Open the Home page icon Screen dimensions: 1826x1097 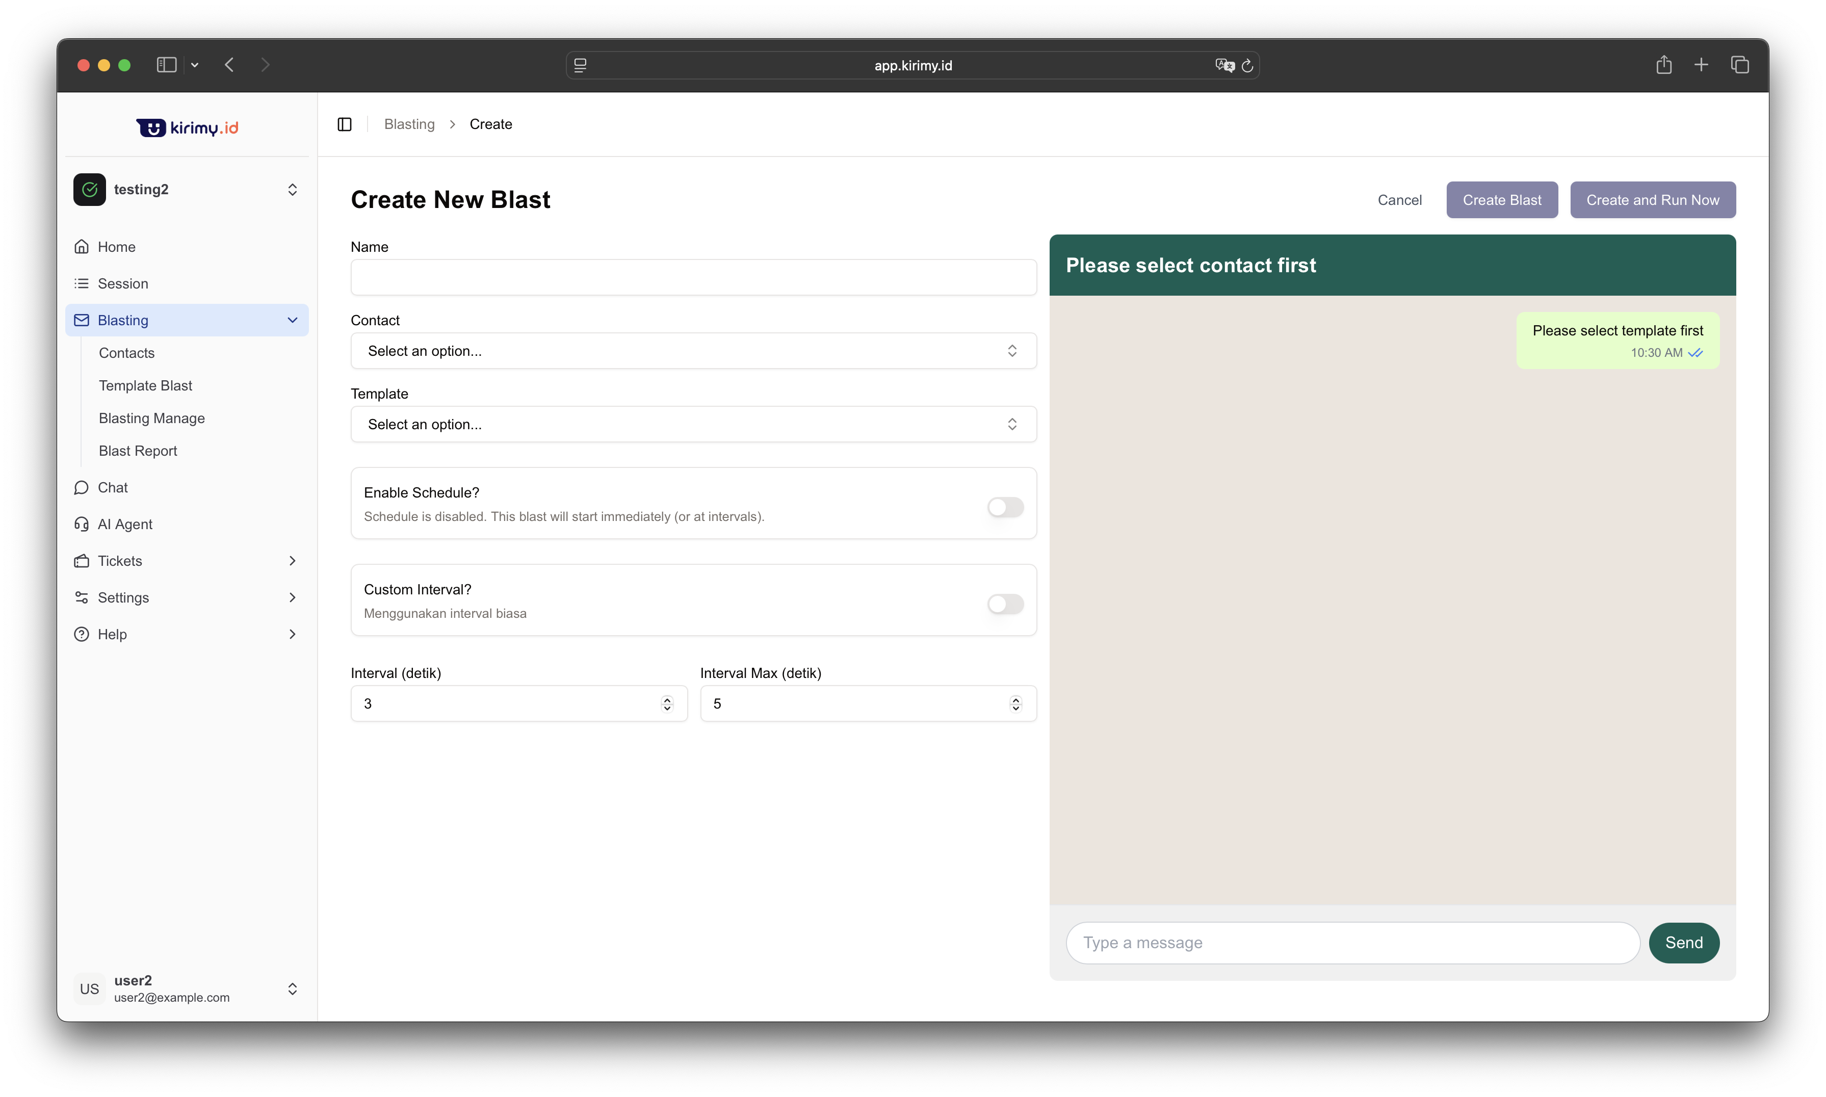[x=82, y=247]
